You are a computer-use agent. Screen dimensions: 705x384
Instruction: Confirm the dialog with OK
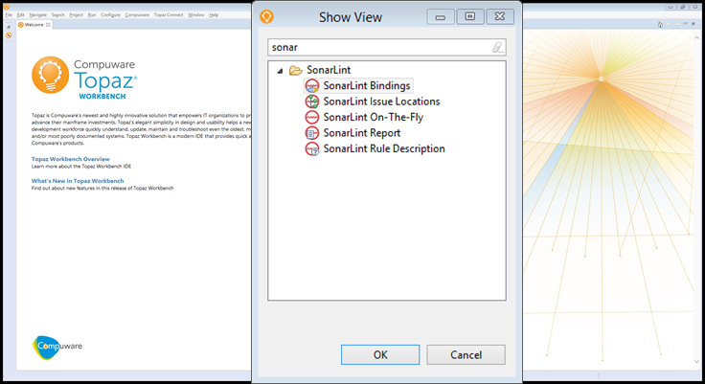point(380,354)
